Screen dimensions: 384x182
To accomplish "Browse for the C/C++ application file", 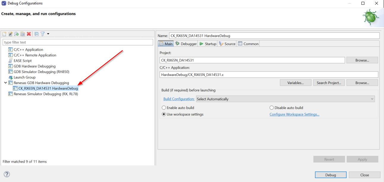I will click(x=362, y=83).
